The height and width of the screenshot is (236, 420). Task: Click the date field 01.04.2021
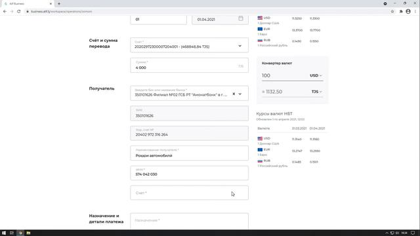coord(220,20)
